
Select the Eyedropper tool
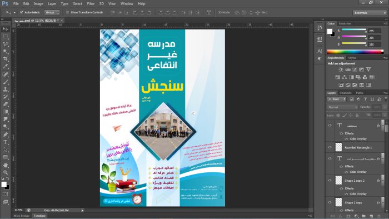click(x=5, y=67)
